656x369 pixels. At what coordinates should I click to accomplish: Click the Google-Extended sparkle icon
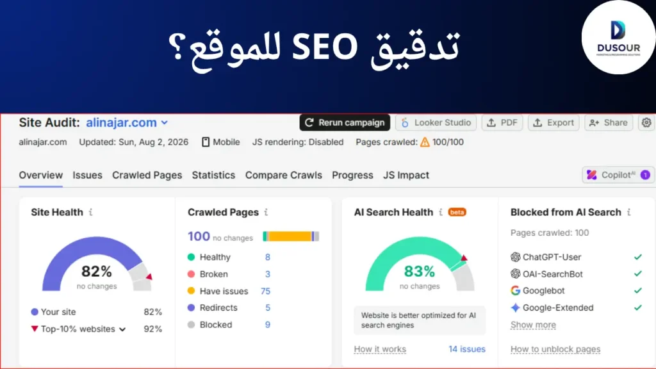click(516, 307)
